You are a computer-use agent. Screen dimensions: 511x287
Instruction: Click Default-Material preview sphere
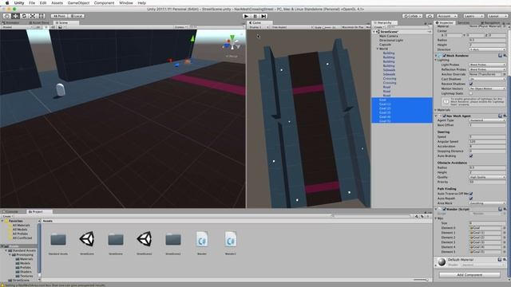pos(442,262)
